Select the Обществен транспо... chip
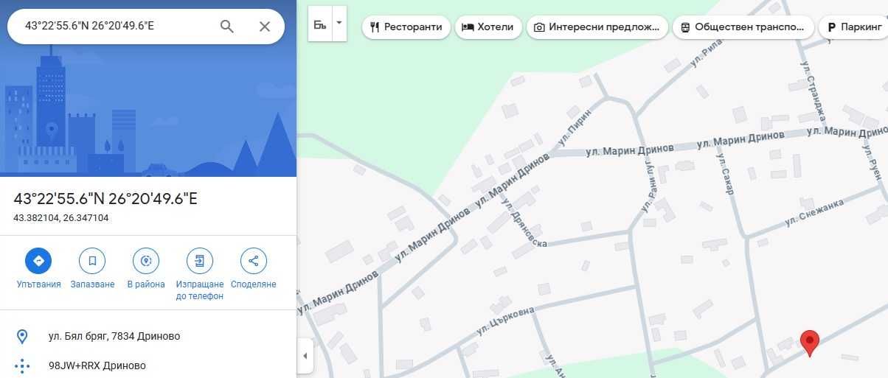888x378 pixels. click(x=743, y=27)
